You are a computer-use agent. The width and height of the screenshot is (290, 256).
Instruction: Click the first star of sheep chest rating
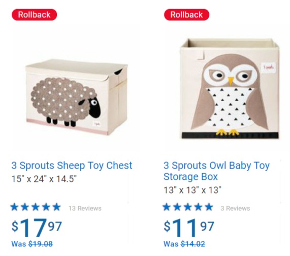tap(14, 207)
